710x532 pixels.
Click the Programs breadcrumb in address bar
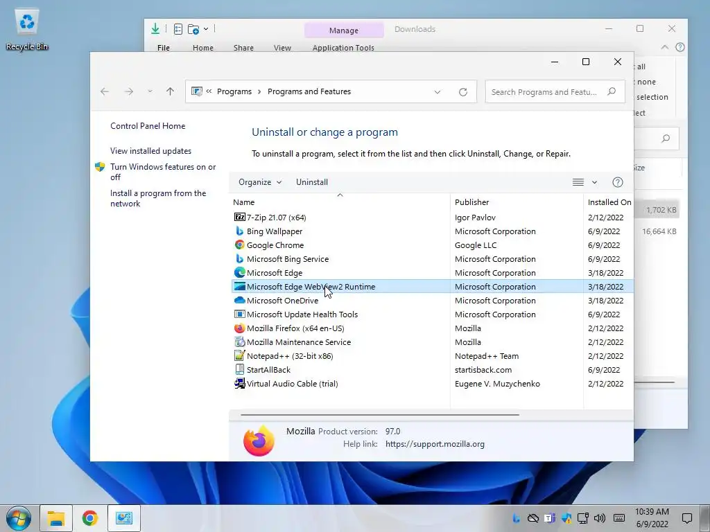(x=234, y=91)
